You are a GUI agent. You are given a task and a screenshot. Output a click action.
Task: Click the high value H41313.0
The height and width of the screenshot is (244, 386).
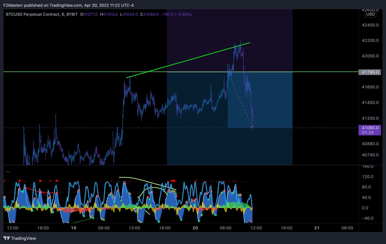(109, 14)
